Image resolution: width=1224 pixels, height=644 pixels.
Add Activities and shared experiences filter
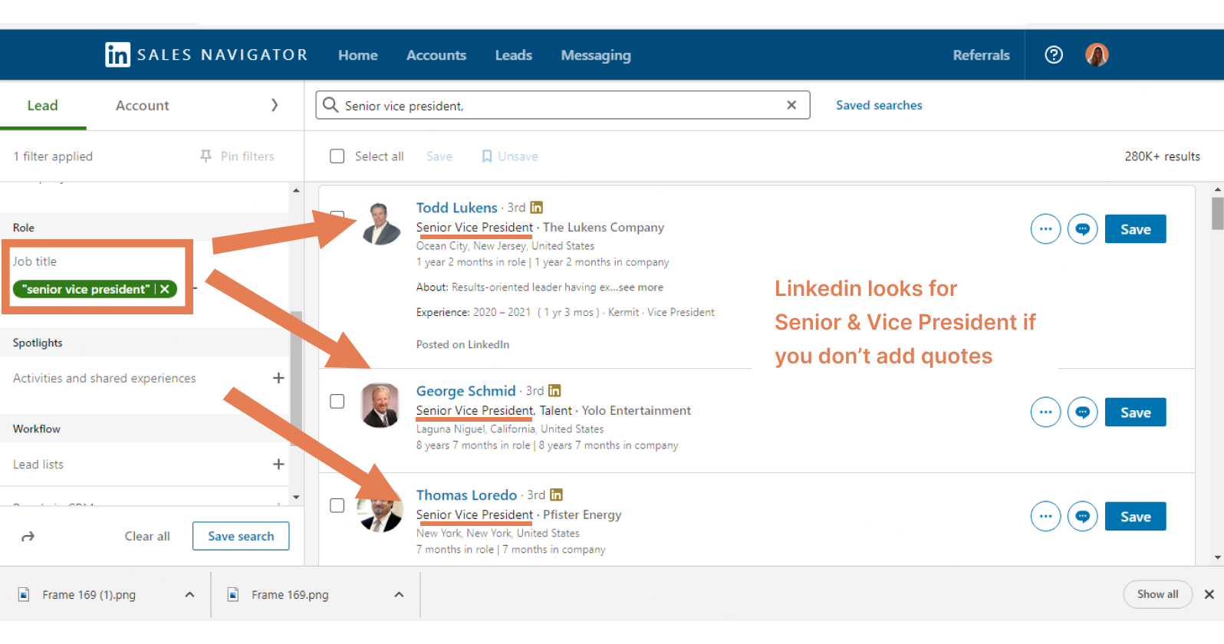pos(278,378)
